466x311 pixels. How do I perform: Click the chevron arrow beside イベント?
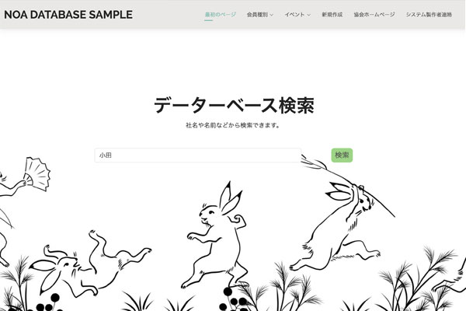(x=308, y=15)
